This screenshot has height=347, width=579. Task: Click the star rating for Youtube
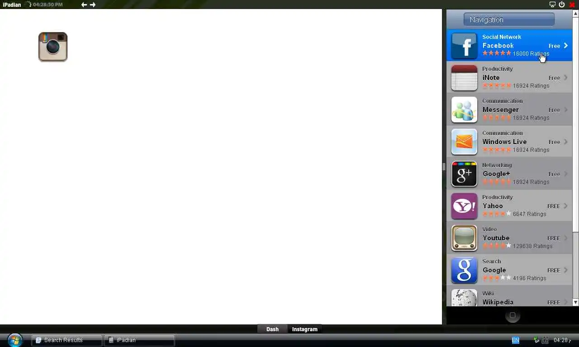[497, 246]
